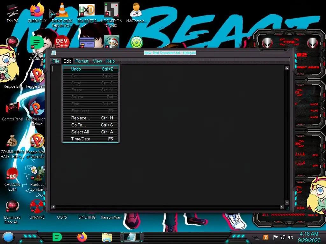Click horizontal scrollbar right arrow

tap(282, 207)
